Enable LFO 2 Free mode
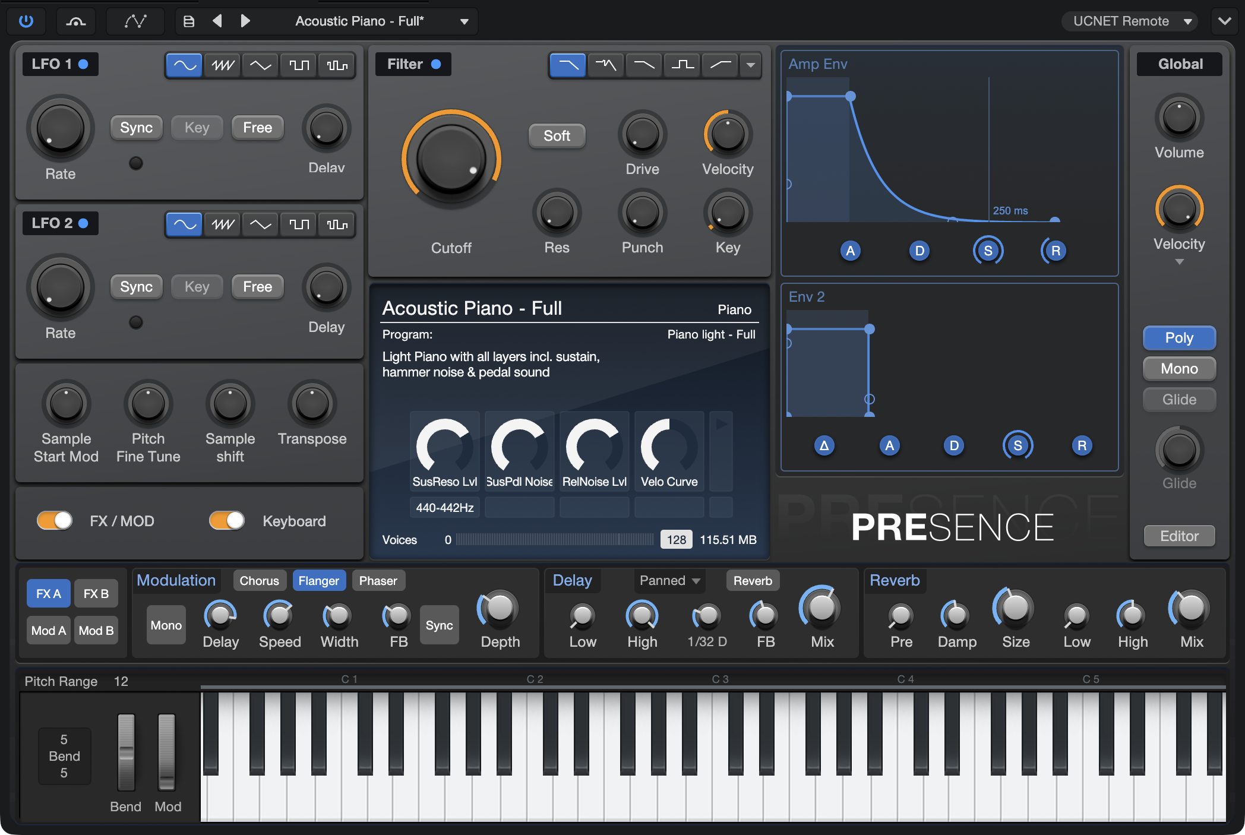The width and height of the screenshot is (1245, 835). [x=258, y=287]
